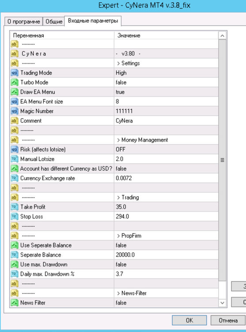Viewport: 246px width, 332px height.
Task: Select the Входные параметры tab
Action: (x=93, y=21)
